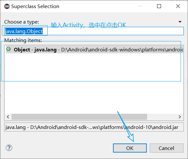Click the horizontal scrollbar thumb

point(79,117)
